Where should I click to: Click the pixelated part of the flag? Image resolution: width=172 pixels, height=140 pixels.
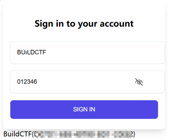(x=83, y=134)
